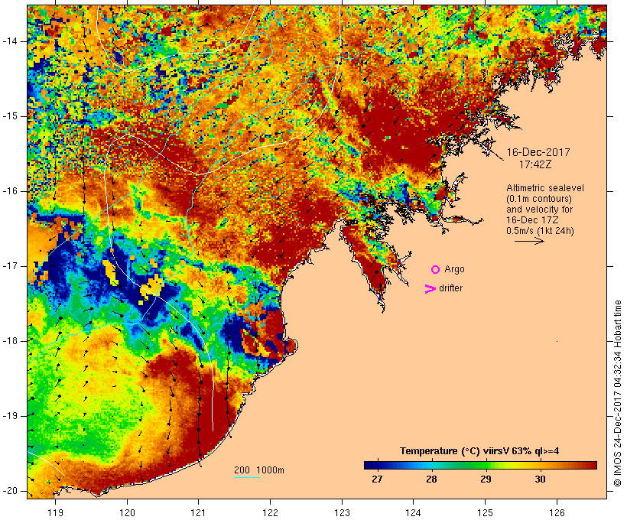Click the '16-Dec-2017' date text
Viewport: 627px width, 520px height.
pos(538,152)
